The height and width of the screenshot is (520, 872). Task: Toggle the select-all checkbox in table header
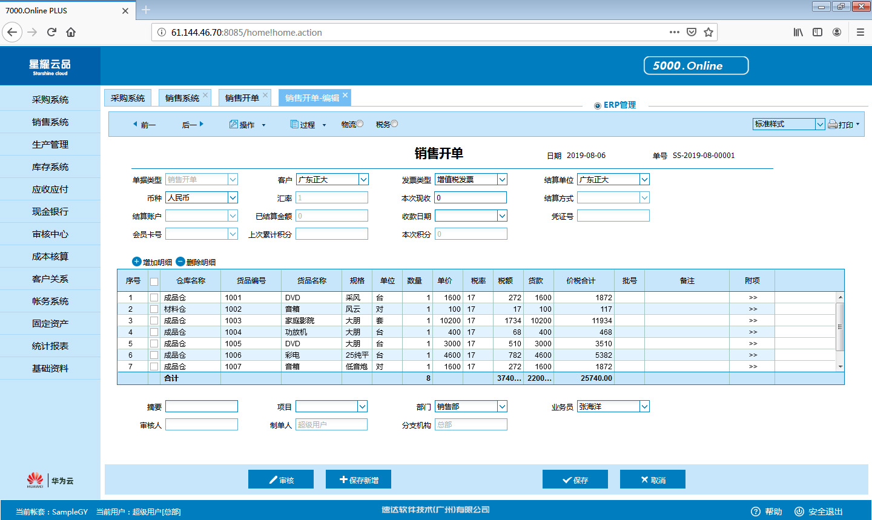[x=154, y=281]
